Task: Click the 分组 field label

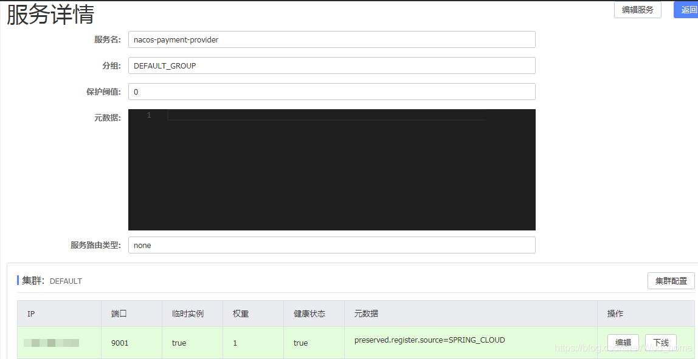Action: (x=111, y=65)
